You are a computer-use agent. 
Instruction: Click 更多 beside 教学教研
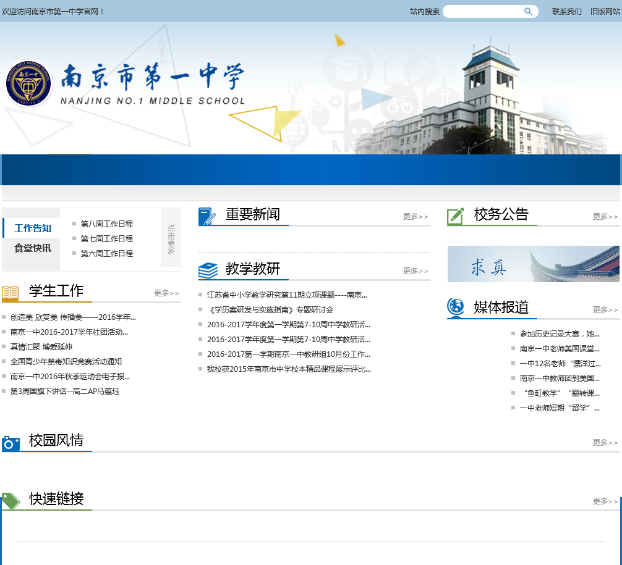coord(415,270)
